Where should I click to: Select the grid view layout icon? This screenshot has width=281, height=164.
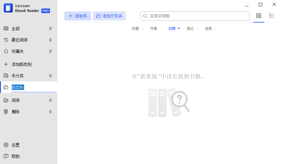click(259, 16)
